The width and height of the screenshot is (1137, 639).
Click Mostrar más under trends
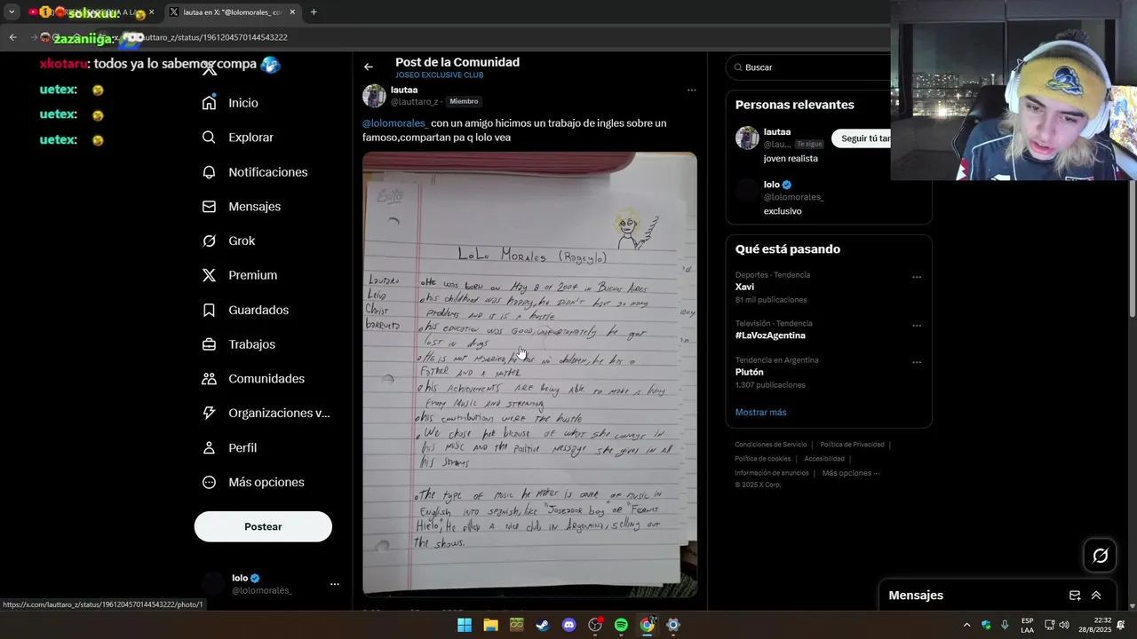coord(760,413)
